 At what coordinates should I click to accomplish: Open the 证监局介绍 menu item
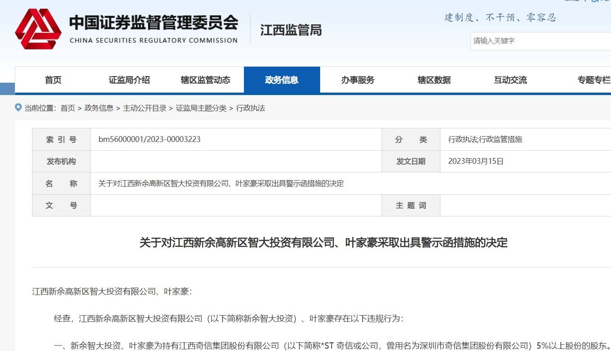point(129,80)
